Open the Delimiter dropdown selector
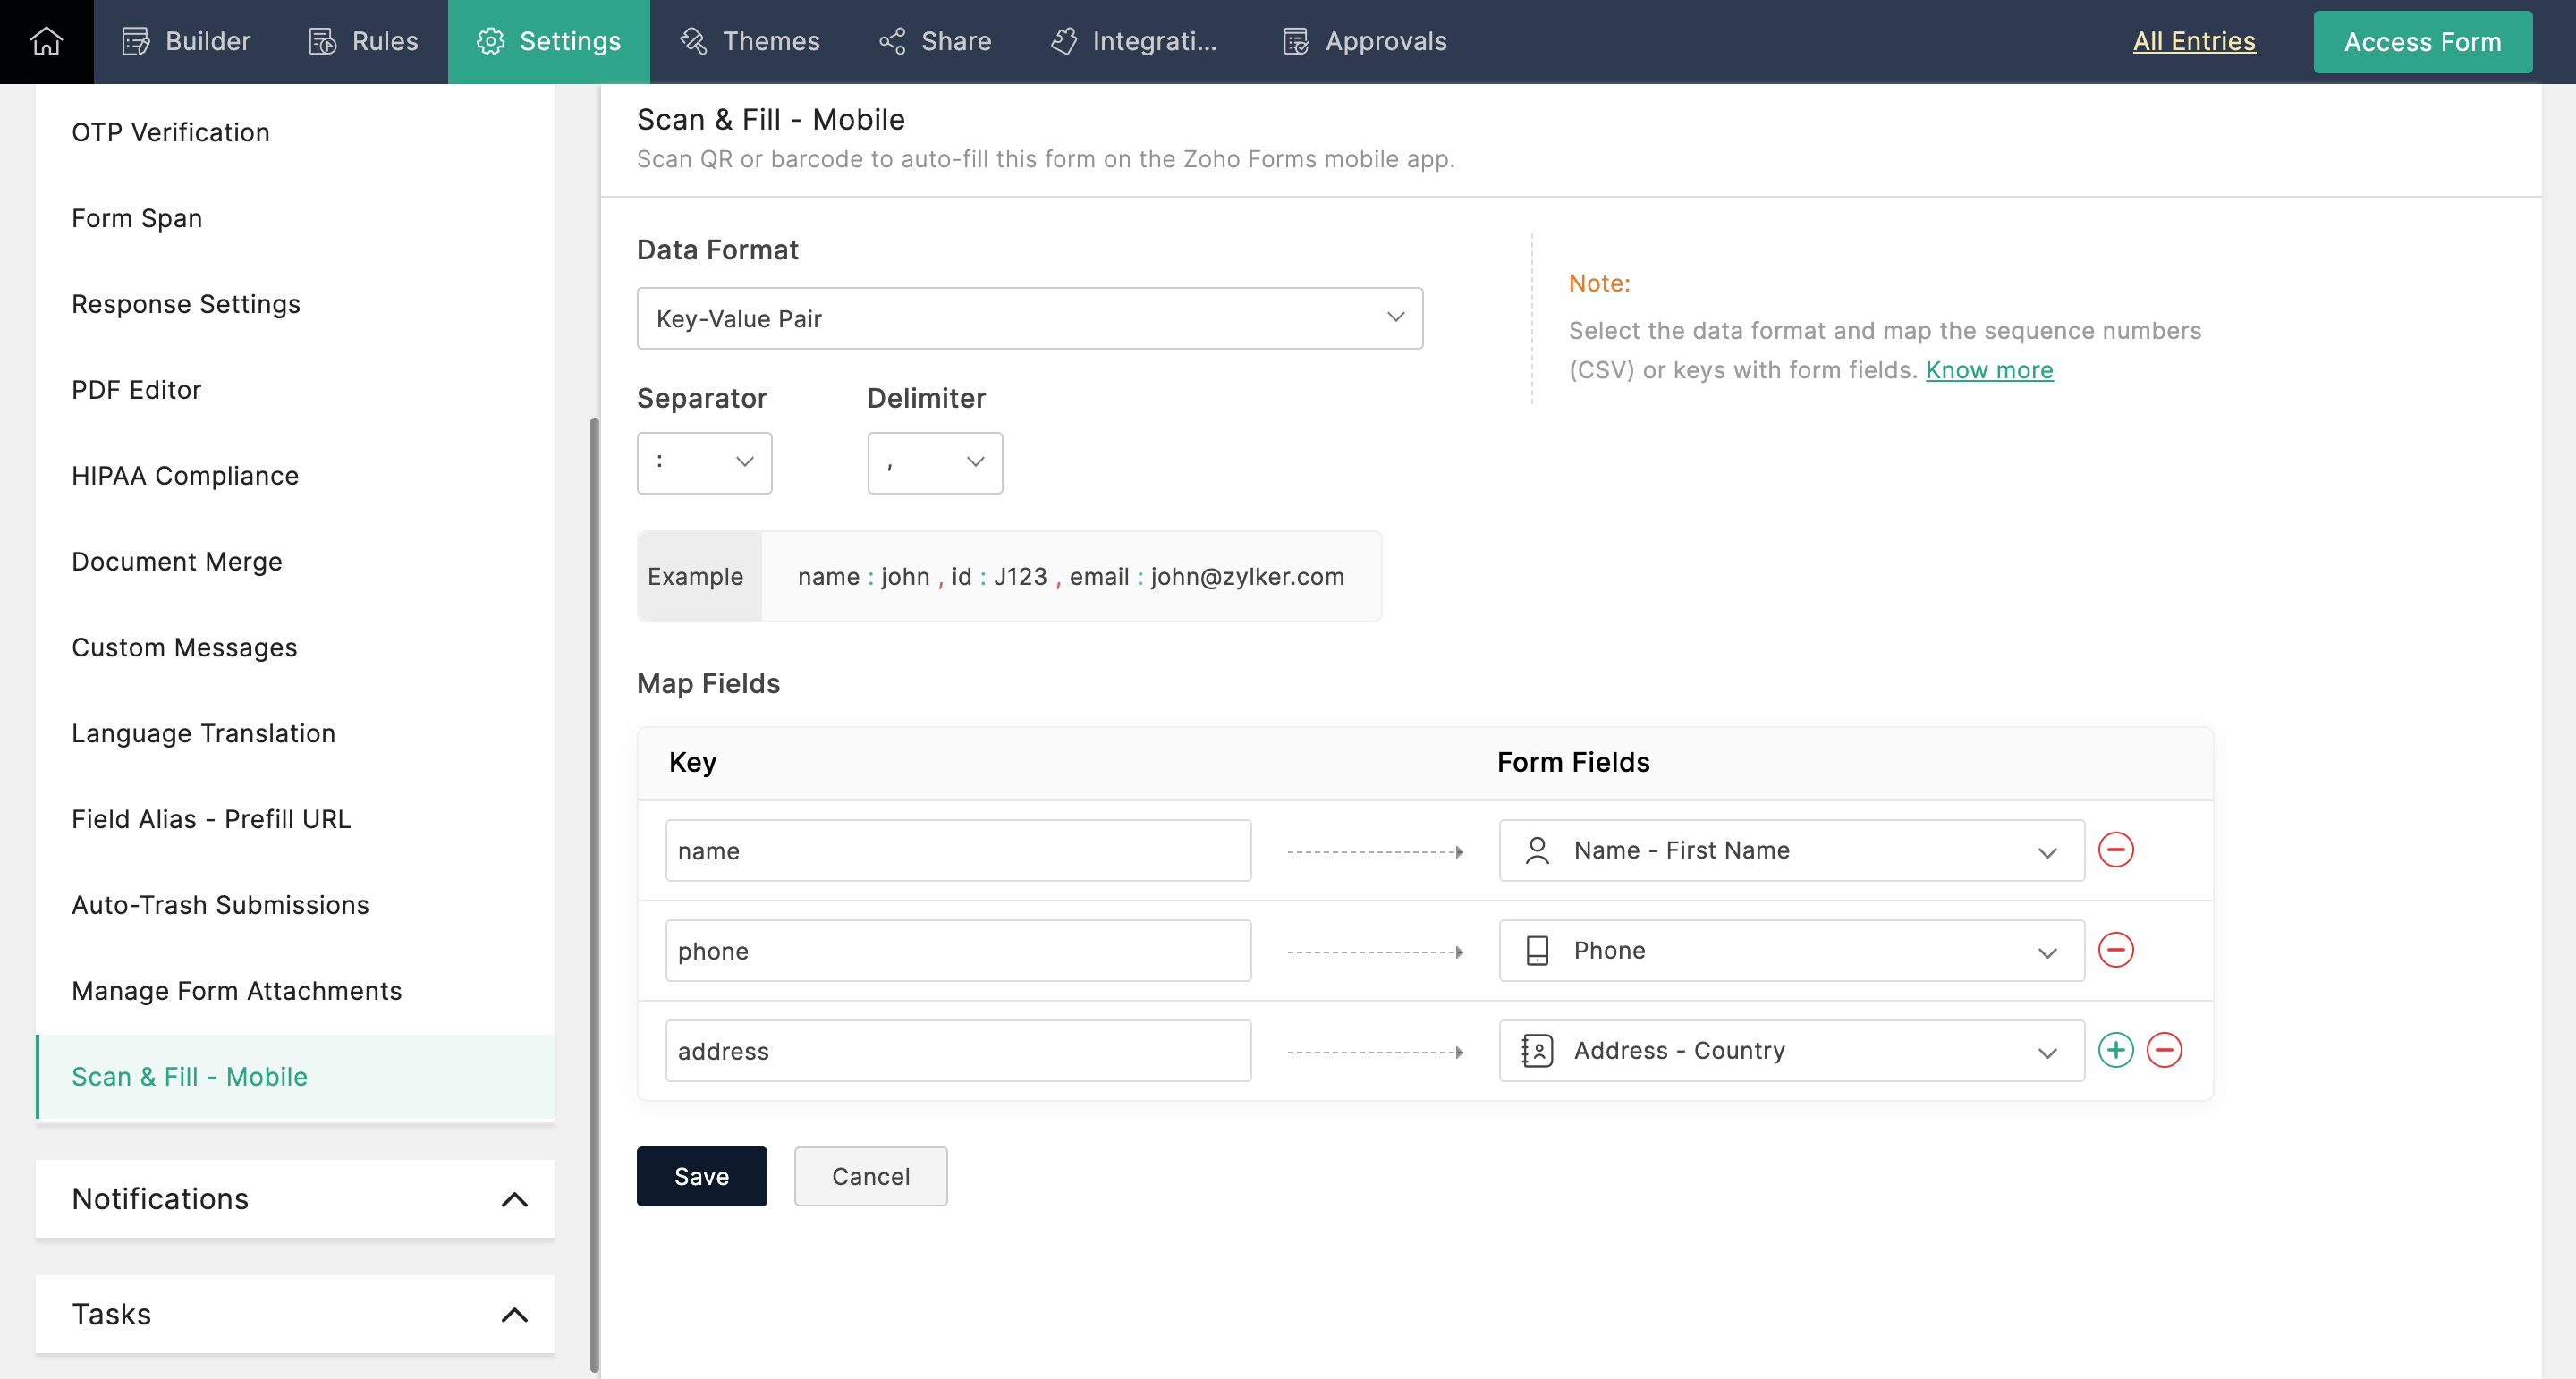 coord(936,461)
